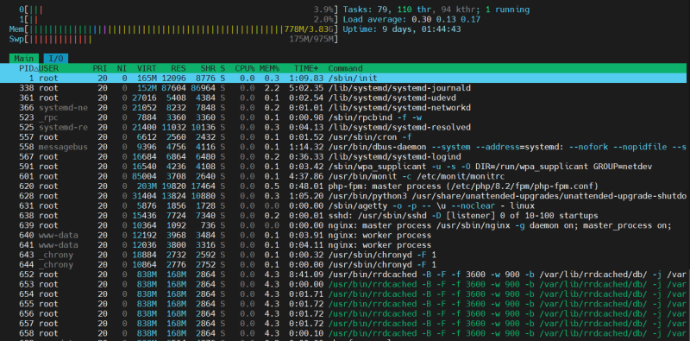
Task: Click the S state column header
Action: click(x=223, y=68)
